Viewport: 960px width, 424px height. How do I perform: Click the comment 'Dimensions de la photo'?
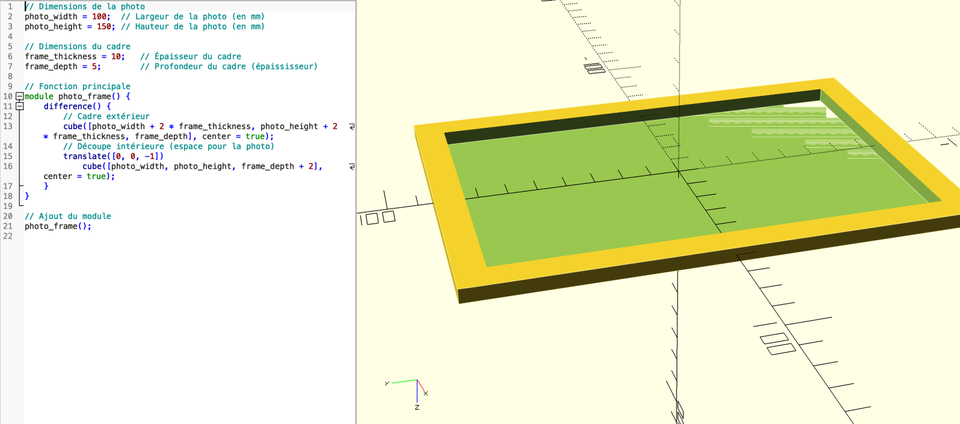coord(85,6)
